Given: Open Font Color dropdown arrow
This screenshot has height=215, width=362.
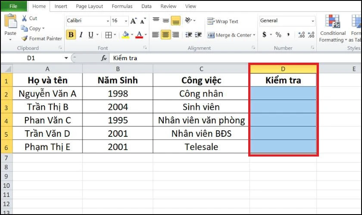Looking at the screenshot, I should click(x=146, y=35).
